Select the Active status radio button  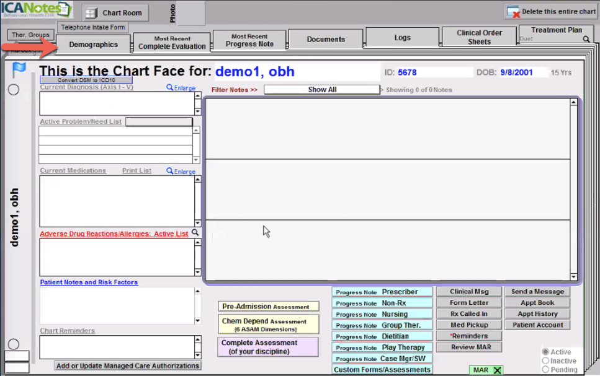coord(546,352)
